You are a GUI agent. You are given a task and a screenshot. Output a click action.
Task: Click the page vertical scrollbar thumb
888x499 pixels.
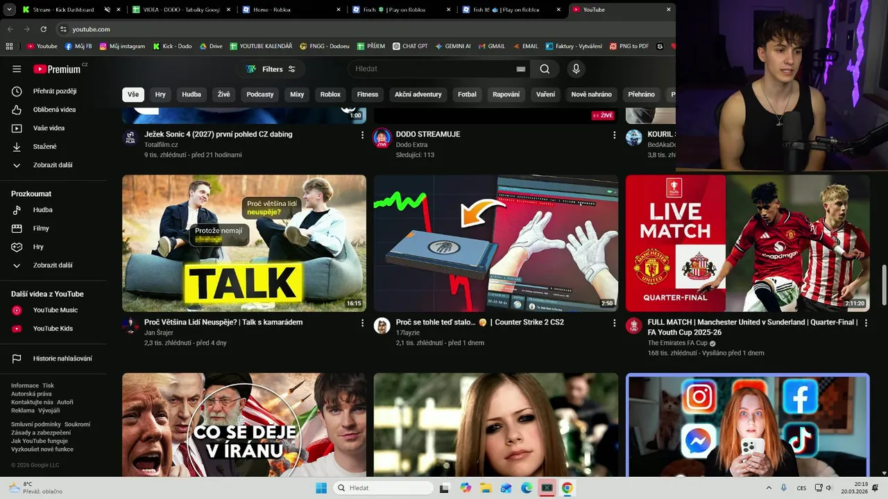(884, 284)
